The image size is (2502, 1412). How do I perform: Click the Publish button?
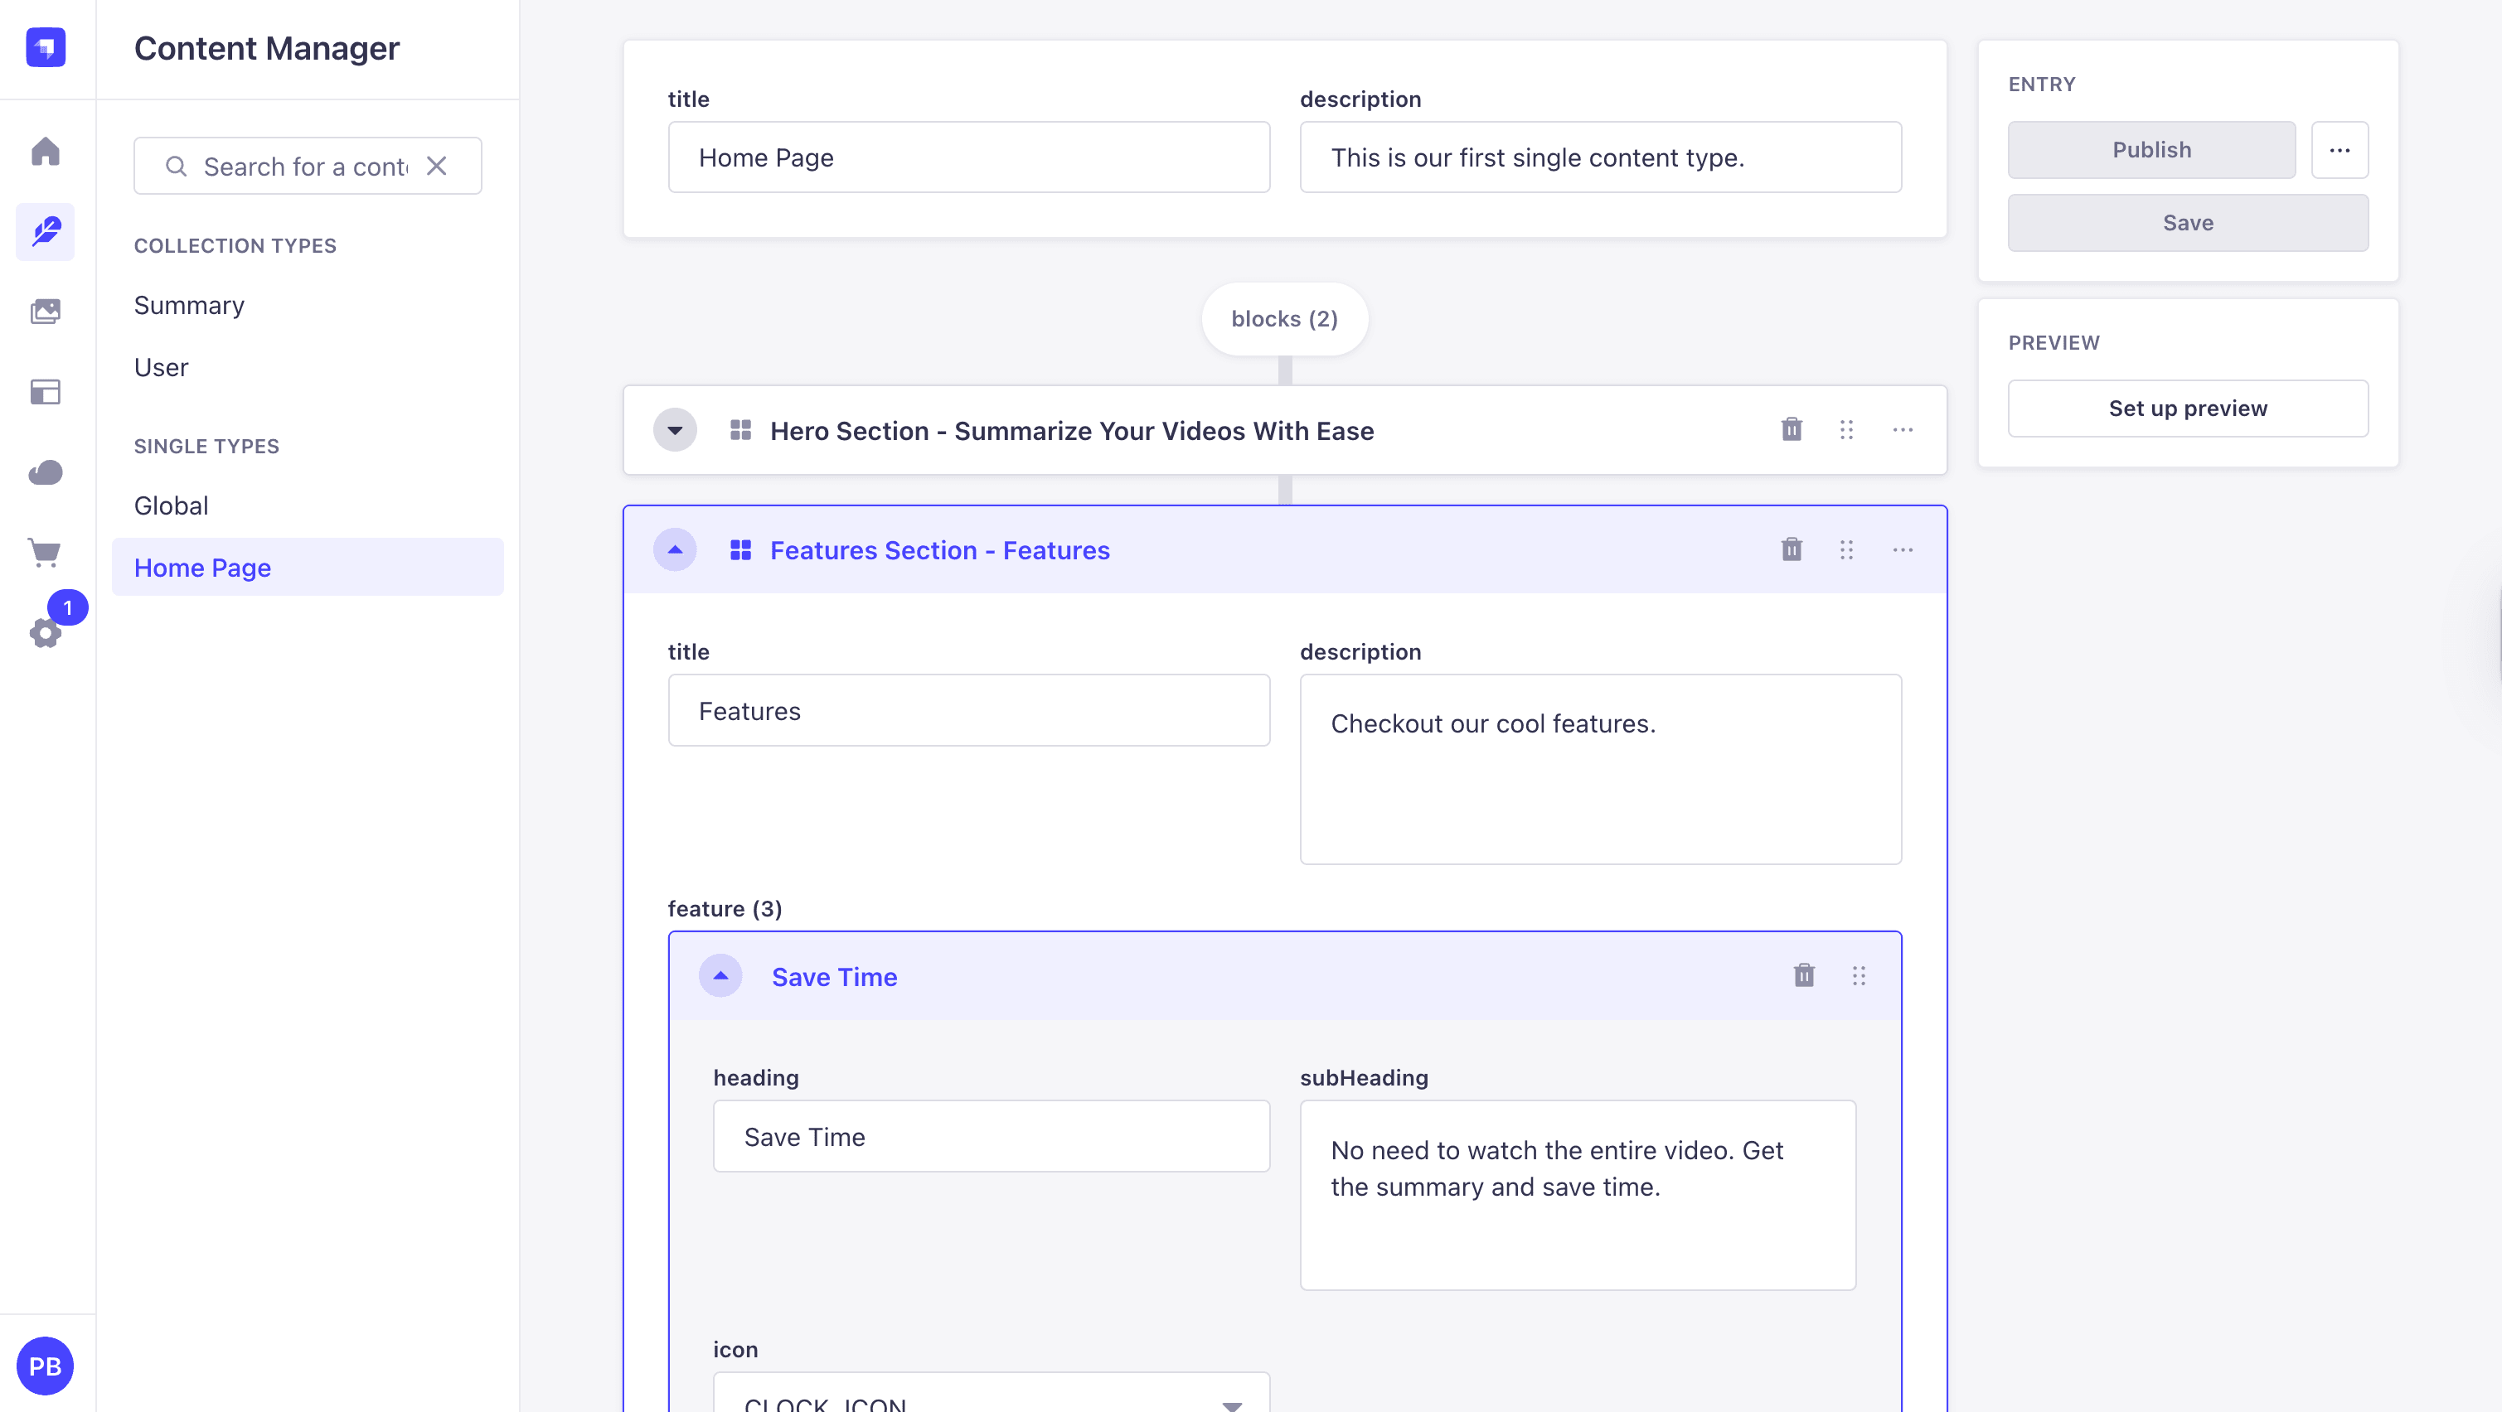[x=2151, y=149]
